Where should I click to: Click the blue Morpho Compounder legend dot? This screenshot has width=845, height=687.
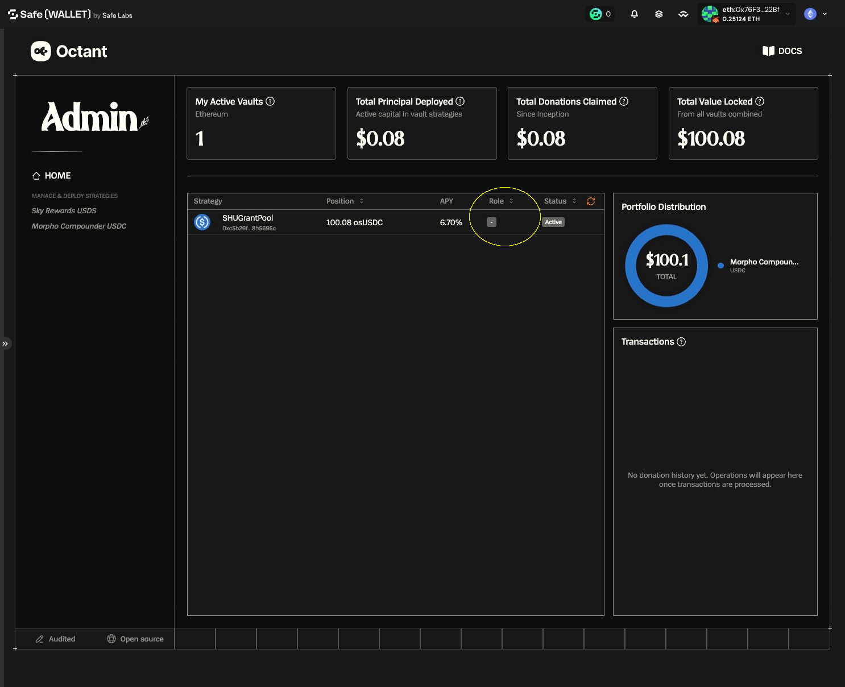[720, 266]
